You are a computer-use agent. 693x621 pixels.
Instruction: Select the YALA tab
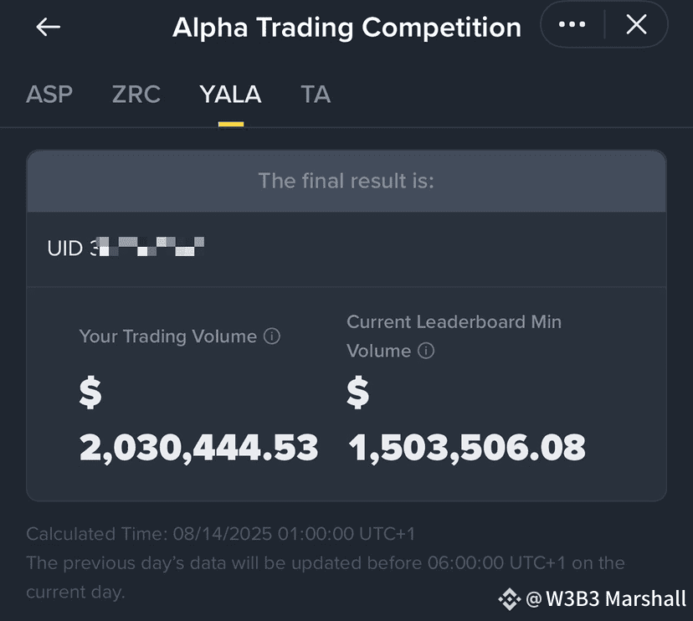(231, 94)
